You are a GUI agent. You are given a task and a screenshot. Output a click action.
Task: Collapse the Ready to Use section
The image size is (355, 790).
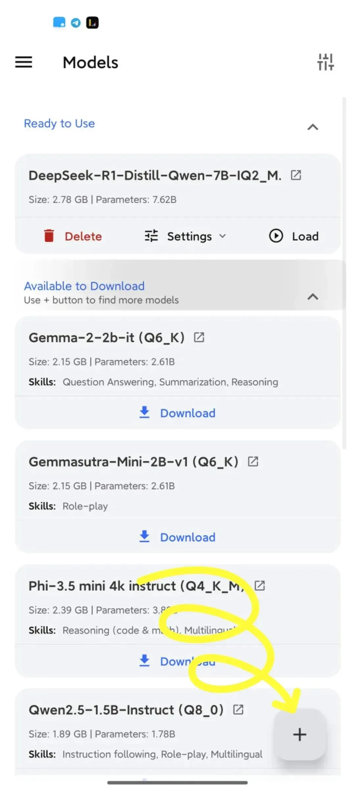(x=313, y=127)
